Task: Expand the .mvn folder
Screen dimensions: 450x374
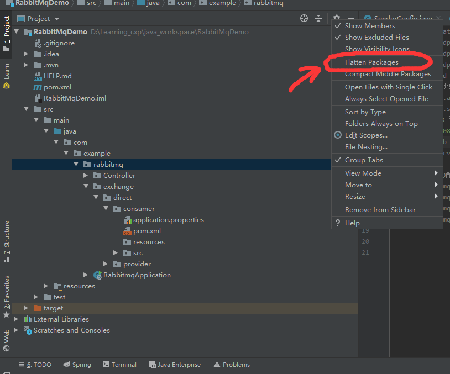Action: coord(25,65)
